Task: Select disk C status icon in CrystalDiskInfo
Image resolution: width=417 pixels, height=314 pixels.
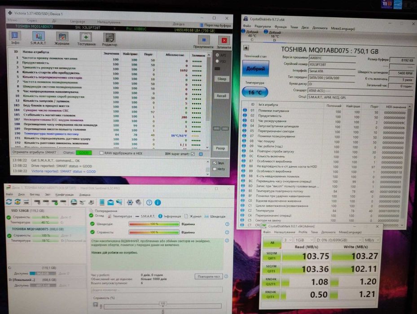Action: click(x=243, y=31)
